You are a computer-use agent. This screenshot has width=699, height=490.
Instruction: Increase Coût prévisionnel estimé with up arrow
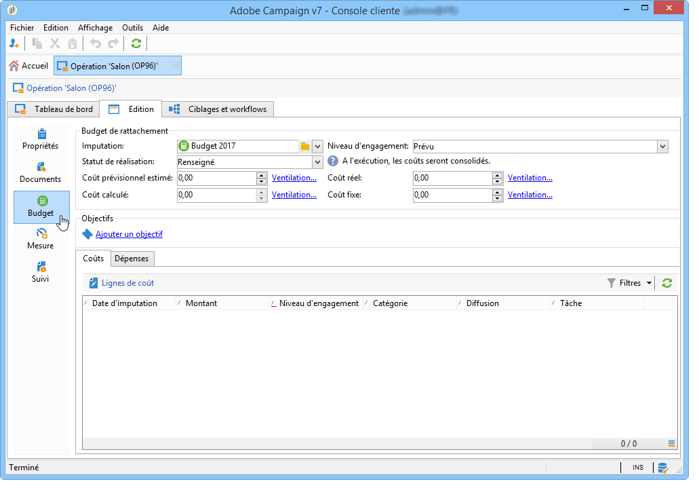(262, 175)
